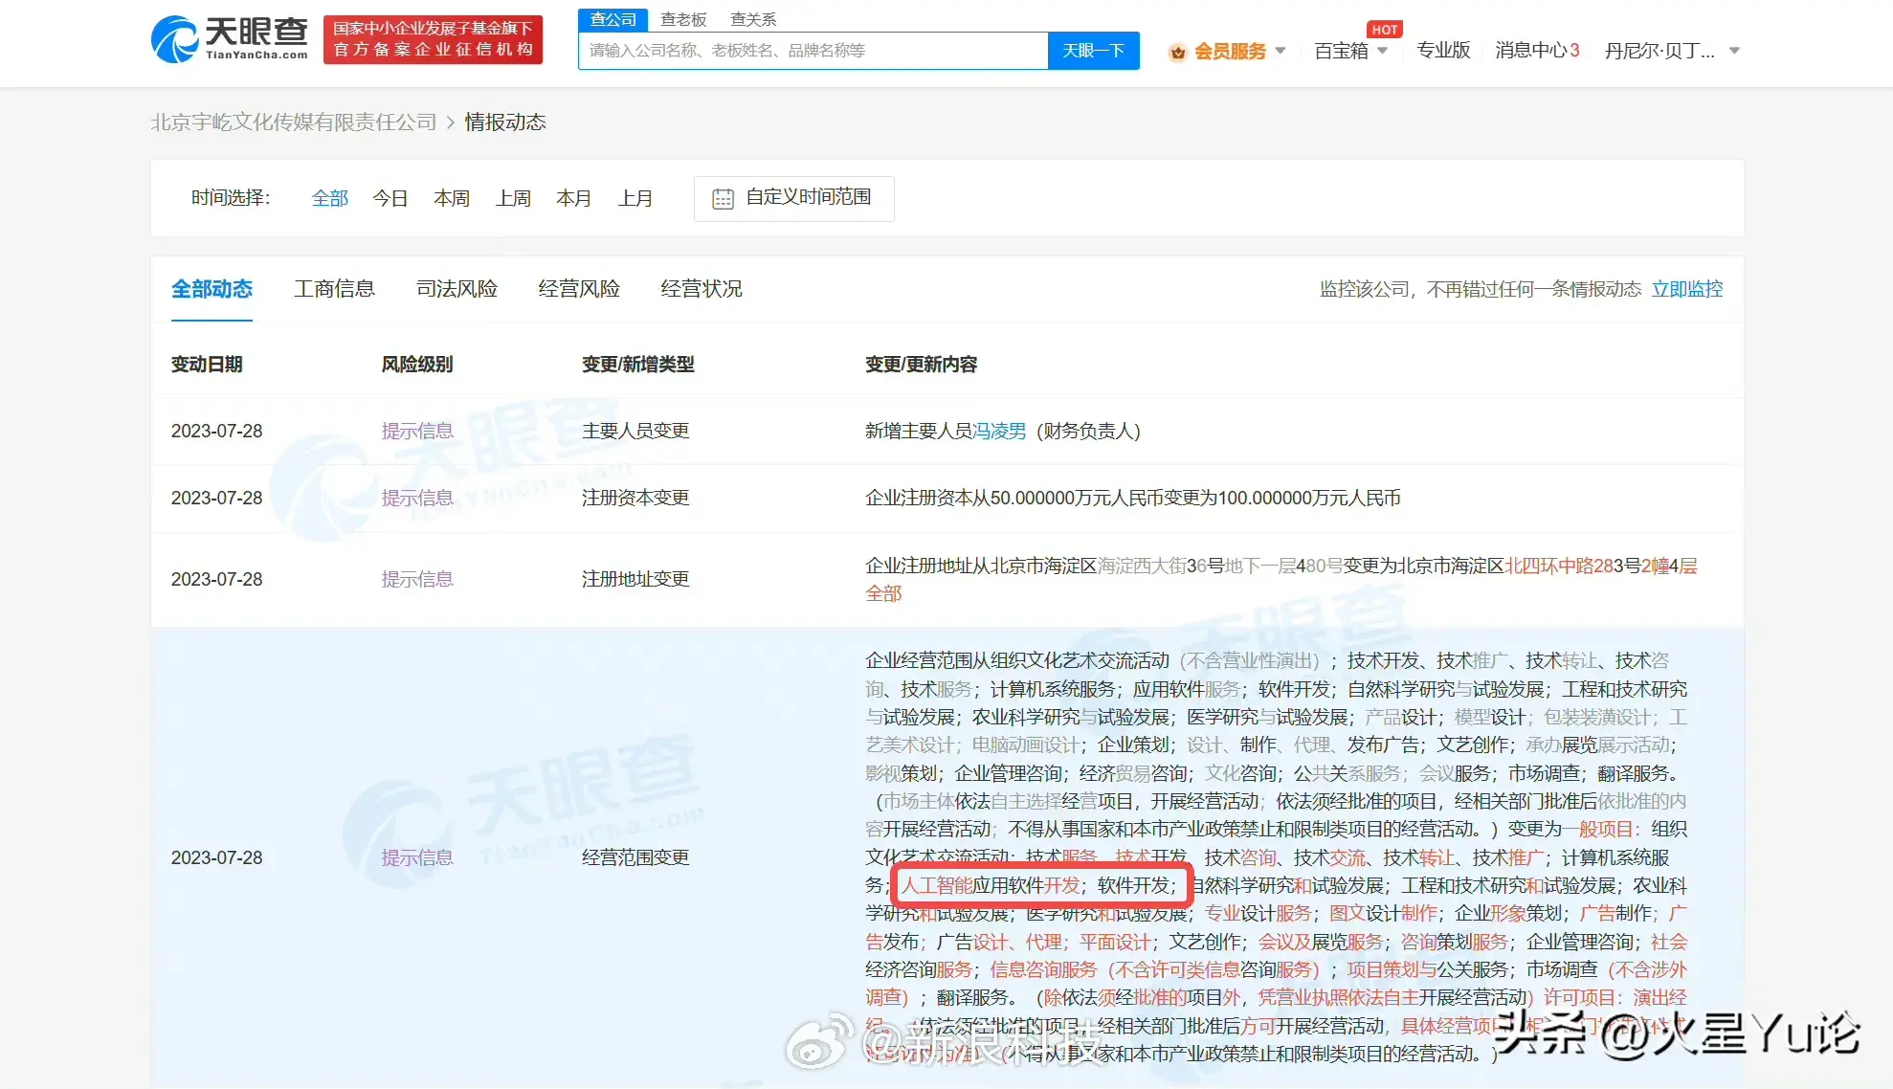Image resolution: width=1893 pixels, height=1089 pixels.
Task: Select the 查公司 search tab
Action: (612, 19)
